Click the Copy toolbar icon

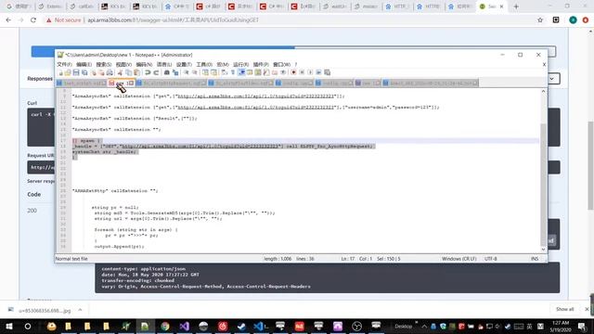click(x=128, y=72)
